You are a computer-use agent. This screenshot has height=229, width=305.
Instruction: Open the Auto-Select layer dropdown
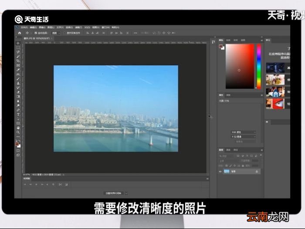[56, 33]
